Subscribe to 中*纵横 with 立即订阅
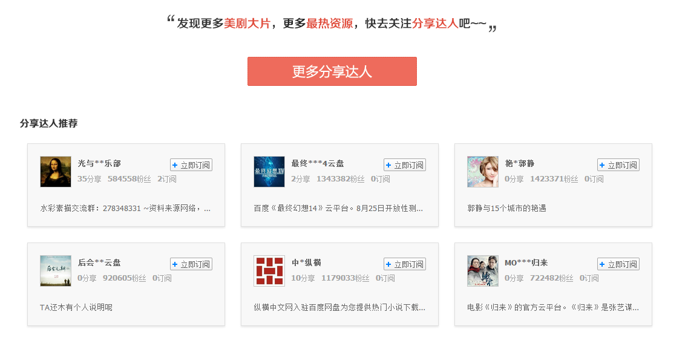The height and width of the screenshot is (358, 688). click(405, 264)
